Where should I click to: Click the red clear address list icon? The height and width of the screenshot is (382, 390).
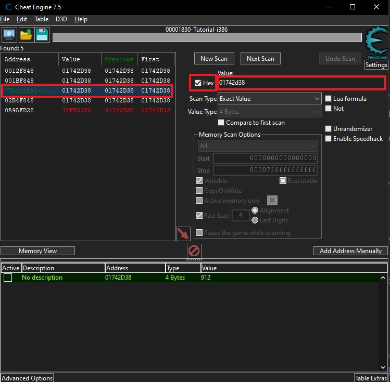194,251
